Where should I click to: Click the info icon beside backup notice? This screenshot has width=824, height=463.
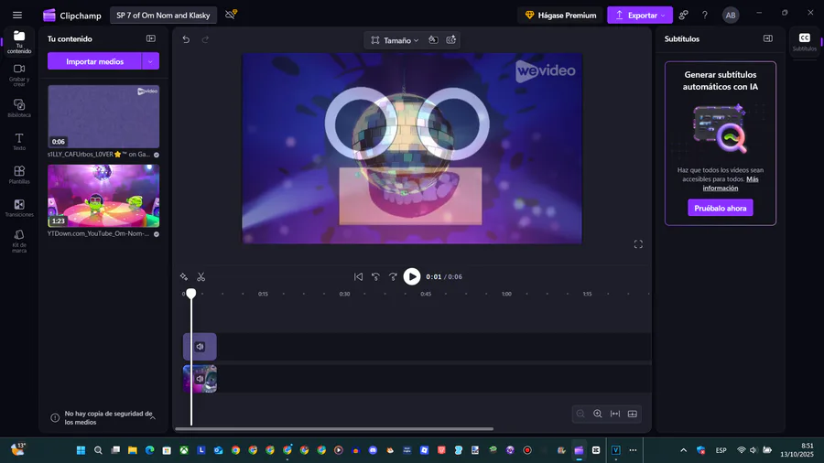55,418
